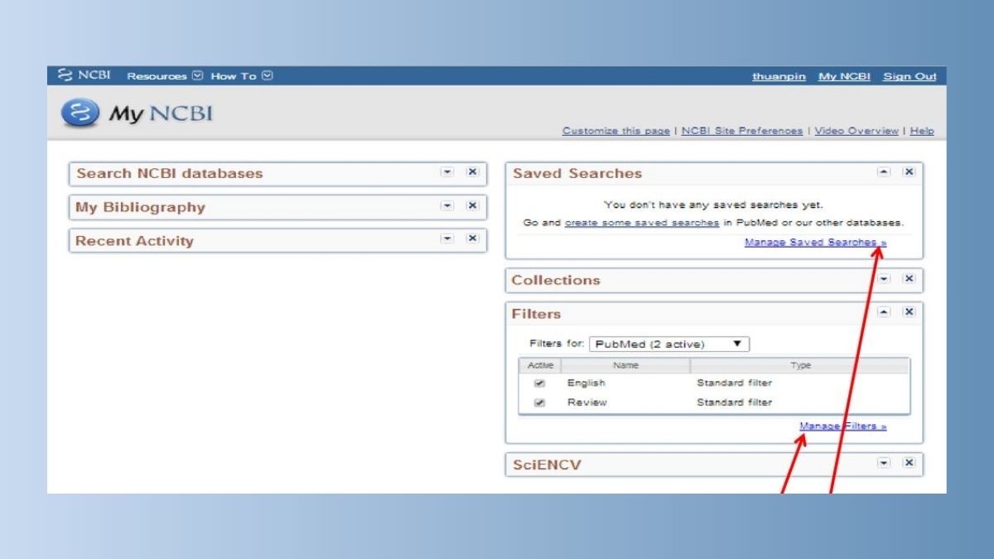Click Standard filter type in English row
The image size is (994, 559).
(x=734, y=383)
